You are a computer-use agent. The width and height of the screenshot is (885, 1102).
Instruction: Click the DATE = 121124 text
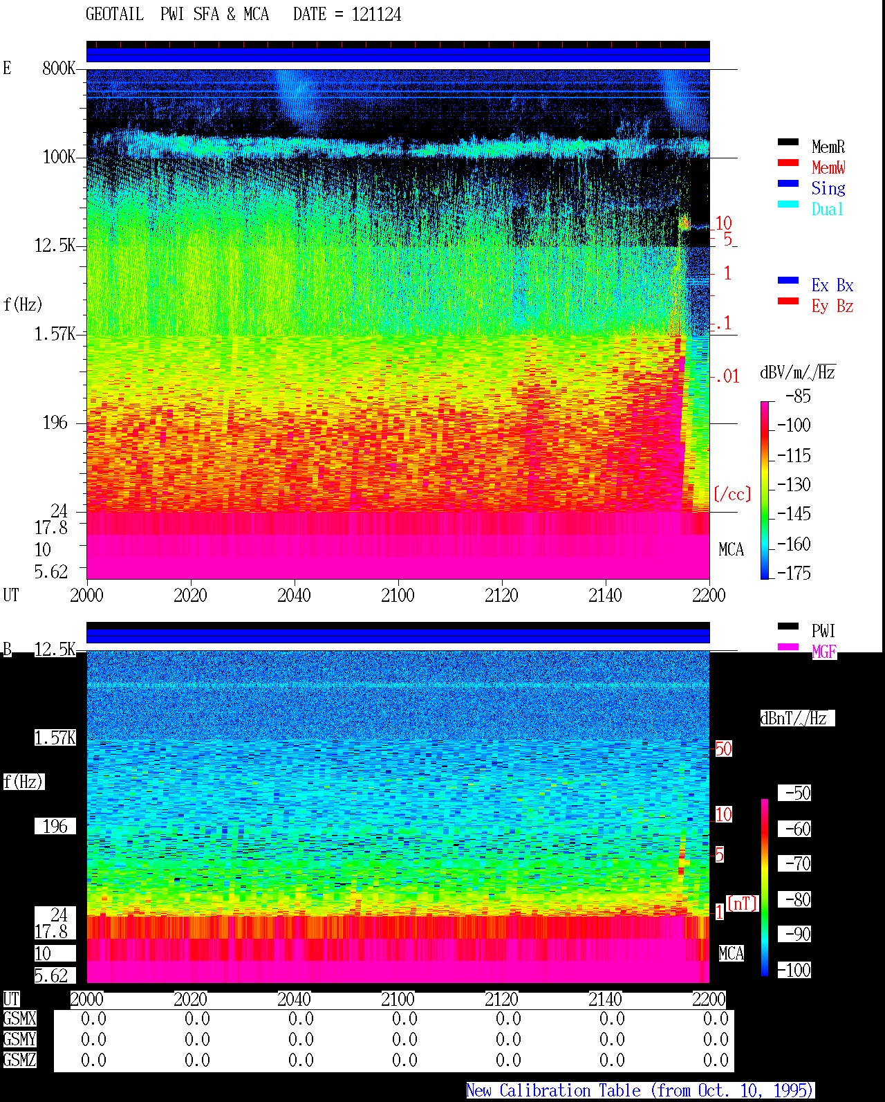point(347,14)
